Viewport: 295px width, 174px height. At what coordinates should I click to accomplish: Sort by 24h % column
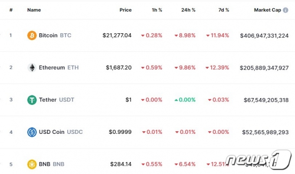(188, 10)
